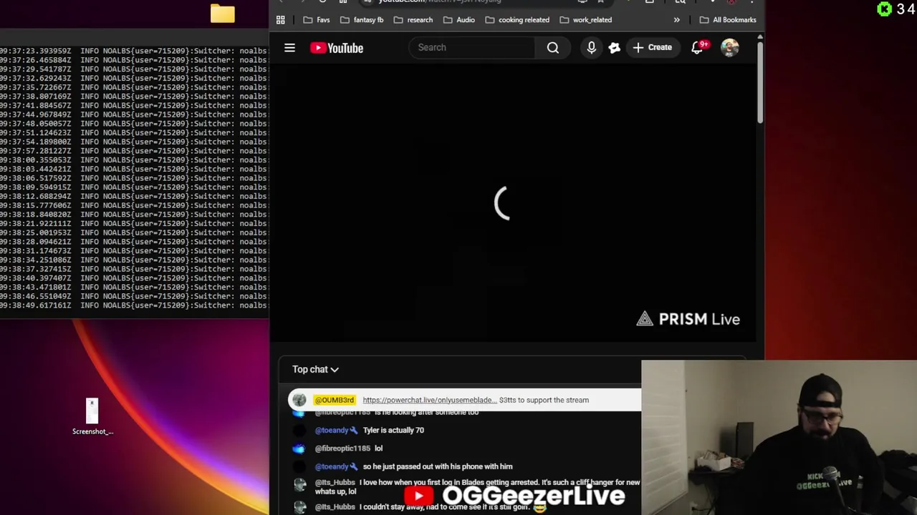Expand the Top chat dropdown
Screen dimensions: 917x515
(315, 369)
